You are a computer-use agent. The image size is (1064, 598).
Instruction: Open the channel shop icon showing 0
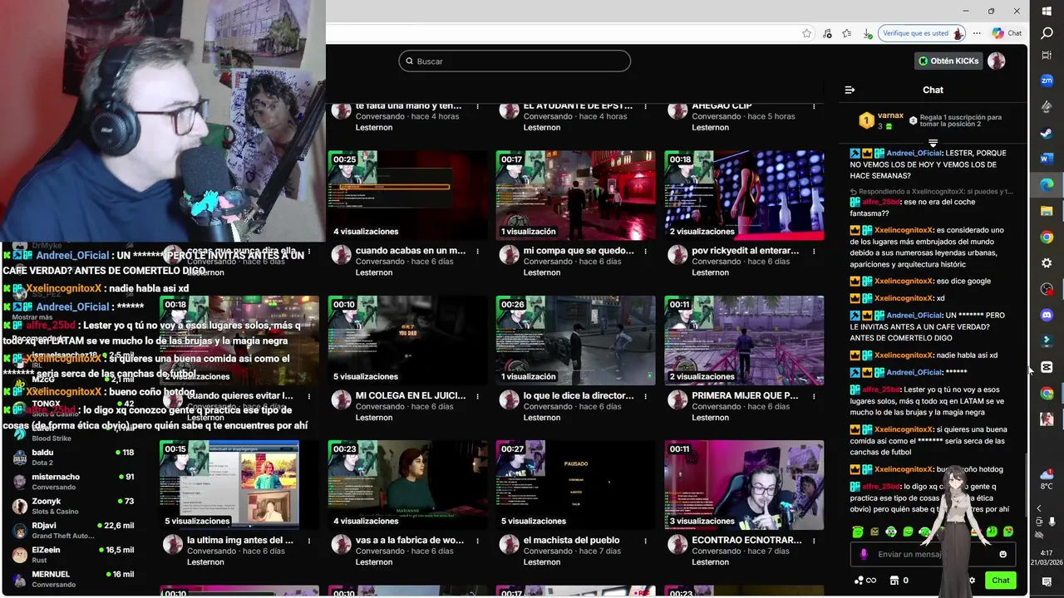pos(899,581)
